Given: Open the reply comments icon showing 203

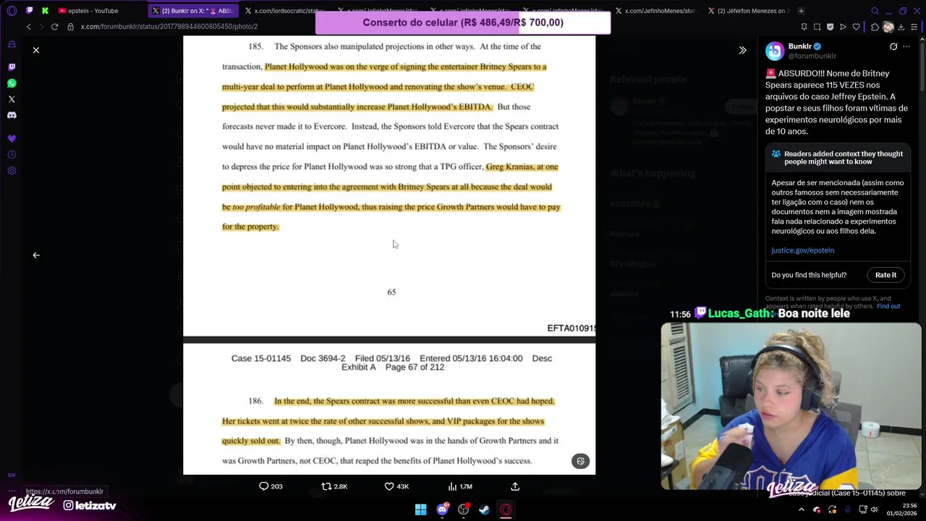Looking at the screenshot, I should click(x=271, y=486).
